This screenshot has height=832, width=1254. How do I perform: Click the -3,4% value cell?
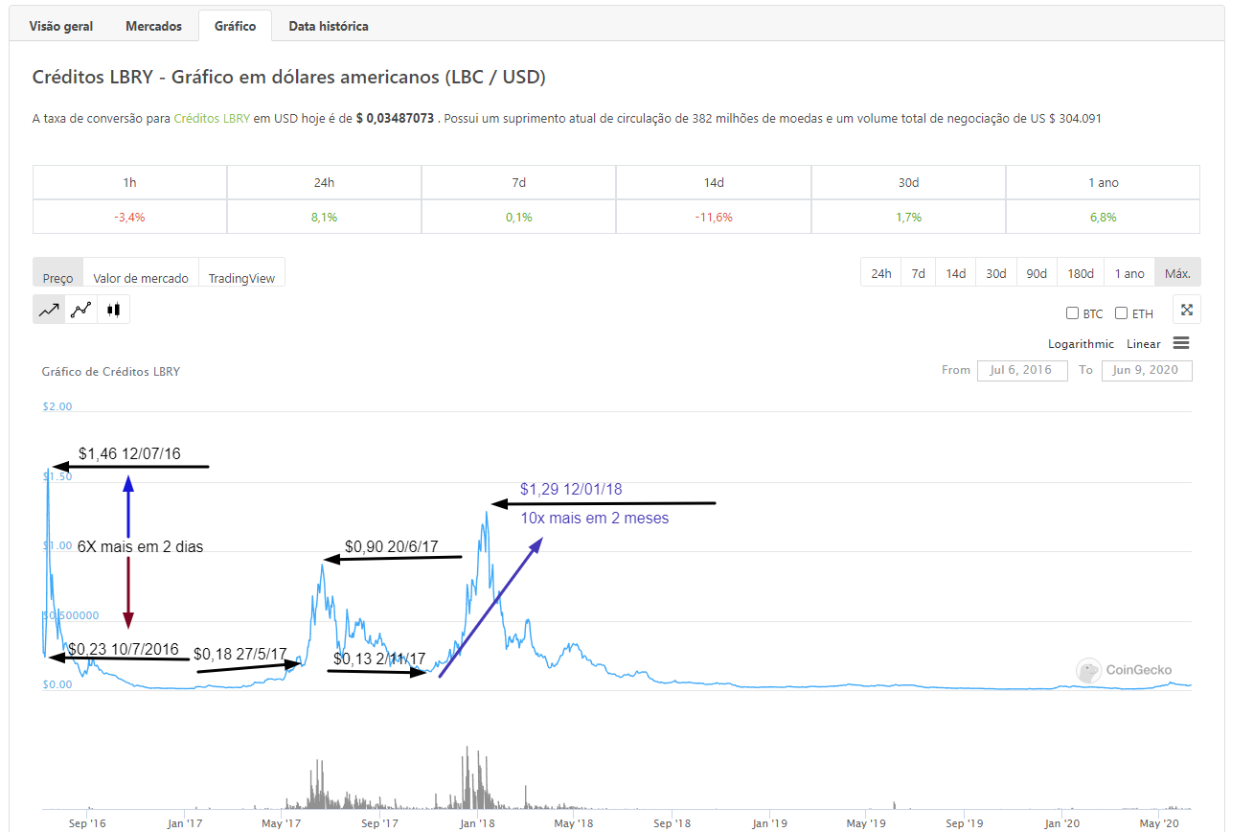(x=129, y=217)
